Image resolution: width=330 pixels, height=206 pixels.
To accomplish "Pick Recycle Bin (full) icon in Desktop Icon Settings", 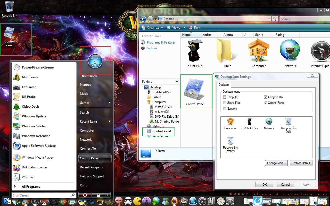I will (x=288, y=125).
